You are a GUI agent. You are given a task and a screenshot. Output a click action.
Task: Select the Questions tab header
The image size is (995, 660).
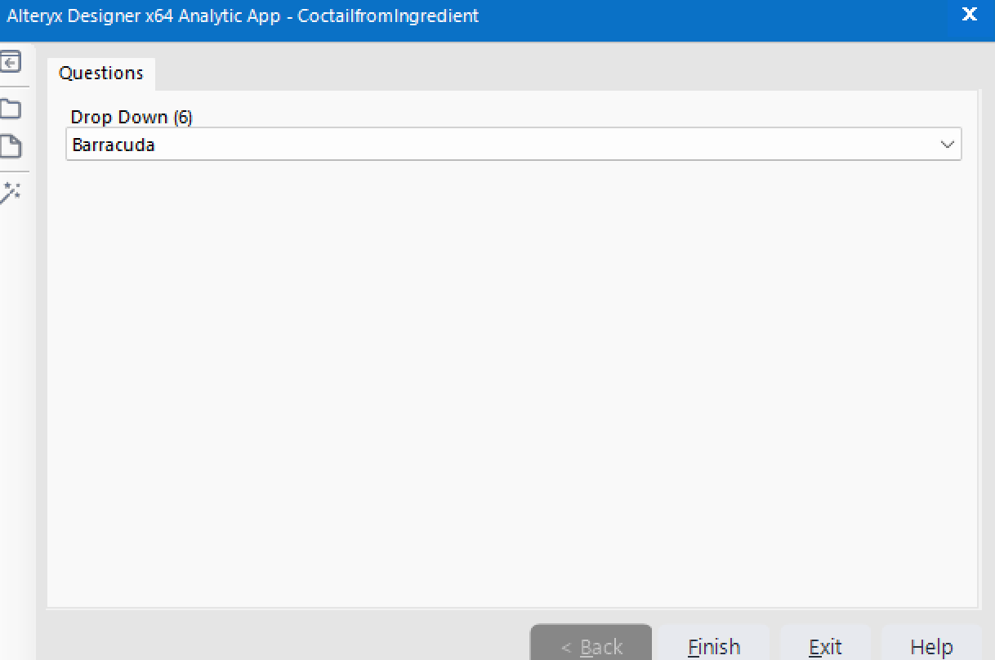coord(100,73)
